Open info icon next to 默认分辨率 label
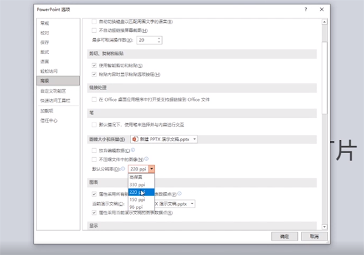 click(x=123, y=169)
